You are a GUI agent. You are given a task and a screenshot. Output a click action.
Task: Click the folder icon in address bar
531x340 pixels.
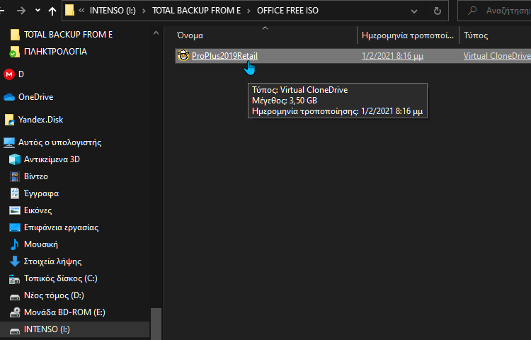click(70, 10)
